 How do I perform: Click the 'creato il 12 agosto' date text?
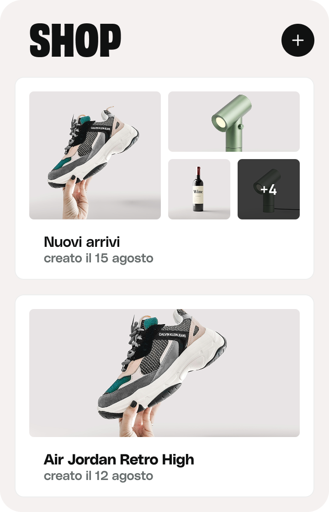[99, 476]
